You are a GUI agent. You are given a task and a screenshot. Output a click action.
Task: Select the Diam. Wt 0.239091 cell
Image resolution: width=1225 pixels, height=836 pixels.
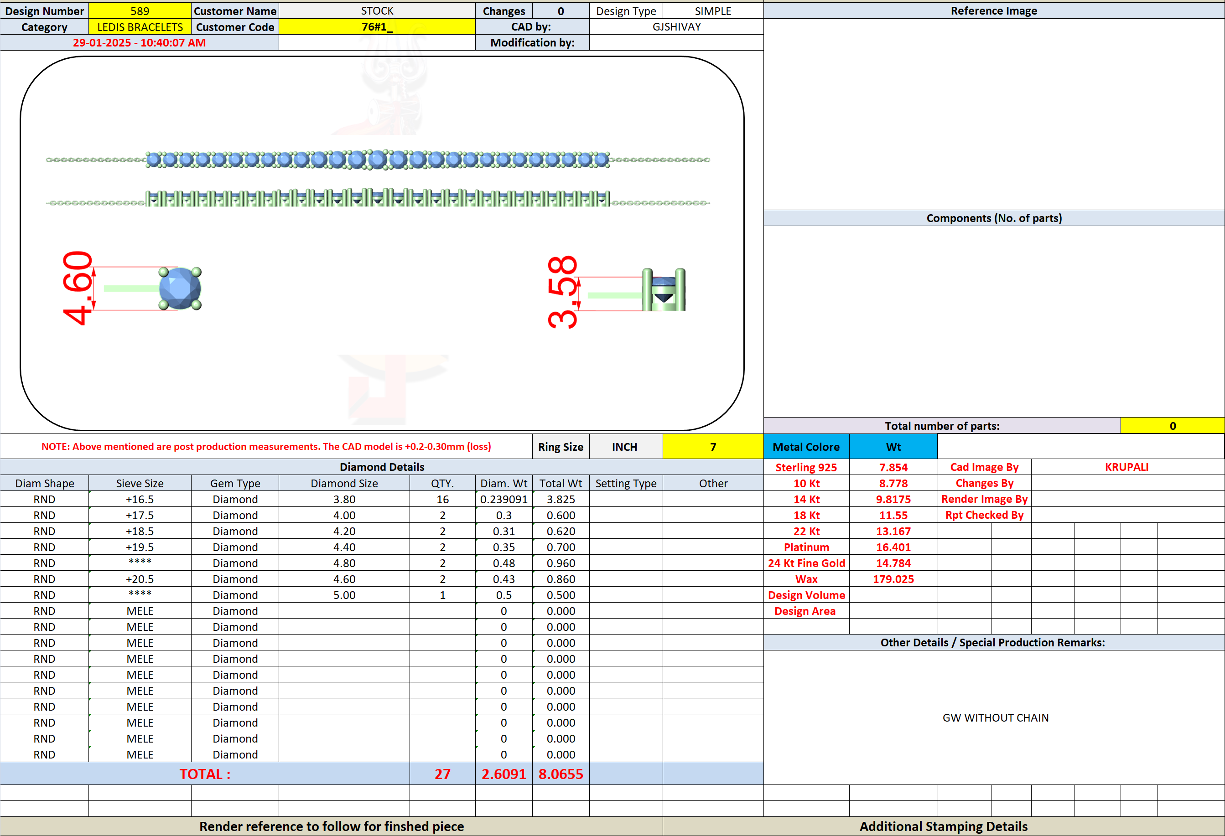tap(503, 499)
